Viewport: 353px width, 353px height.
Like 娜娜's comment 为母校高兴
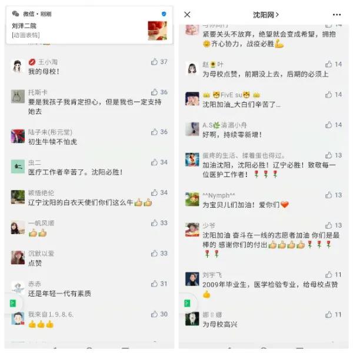pos(328,314)
